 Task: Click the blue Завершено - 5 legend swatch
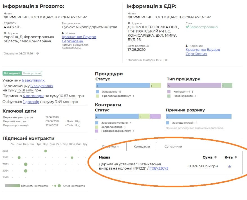click(x=97, y=92)
